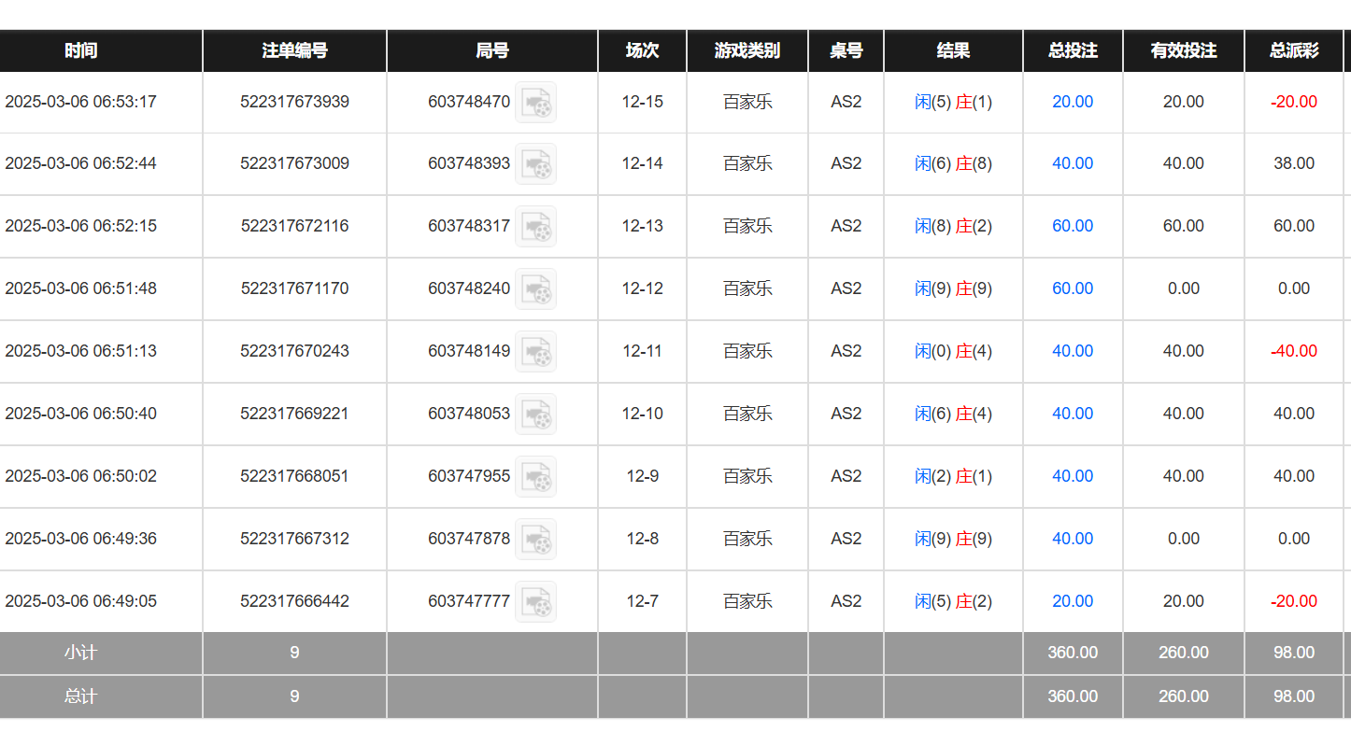Click negative payout -40.00 for round 12-11
The image size is (1351, 745).
point(1294,351)
